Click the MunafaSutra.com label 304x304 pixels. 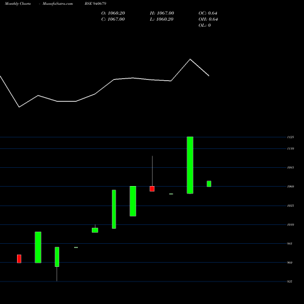click(x=58, y=4)
